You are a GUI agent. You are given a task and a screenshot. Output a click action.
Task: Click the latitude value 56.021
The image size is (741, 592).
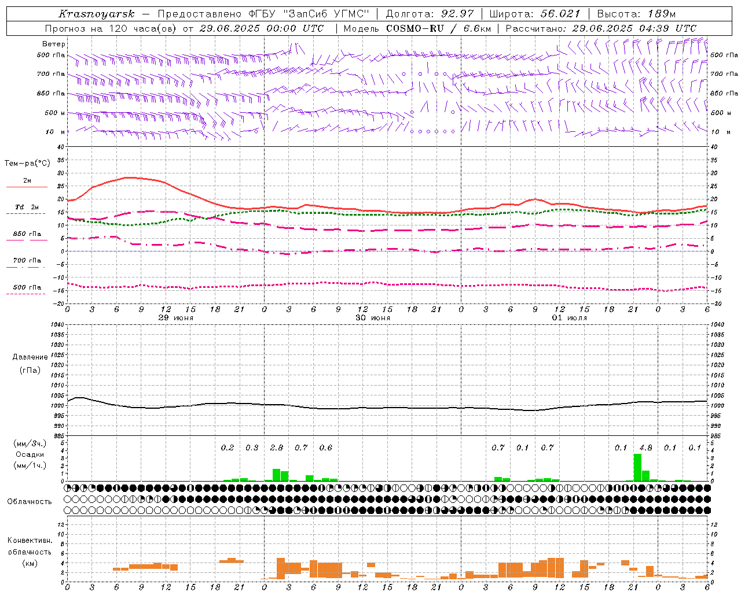560,14
